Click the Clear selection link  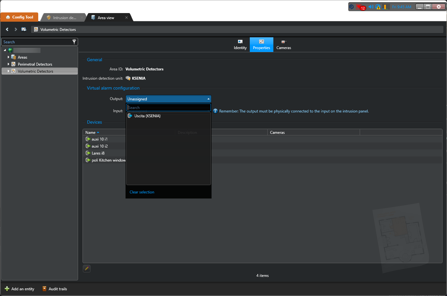(142, 192)
